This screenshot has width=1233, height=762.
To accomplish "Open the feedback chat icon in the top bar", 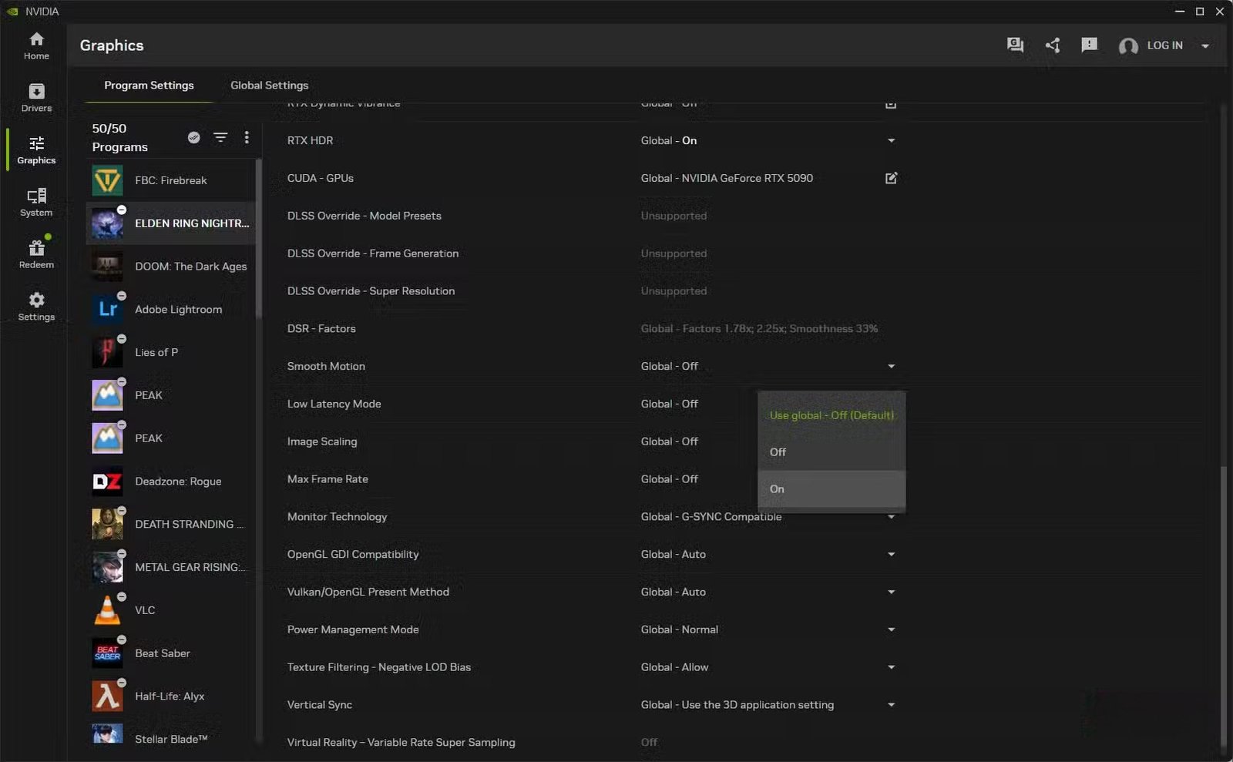I will coord(1015,45).
